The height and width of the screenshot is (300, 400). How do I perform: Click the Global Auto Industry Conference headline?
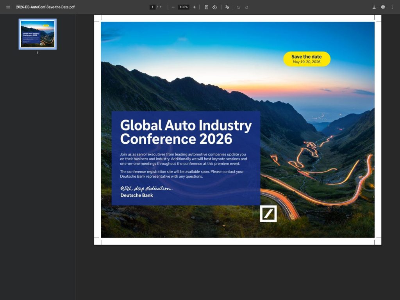[186, 132]
